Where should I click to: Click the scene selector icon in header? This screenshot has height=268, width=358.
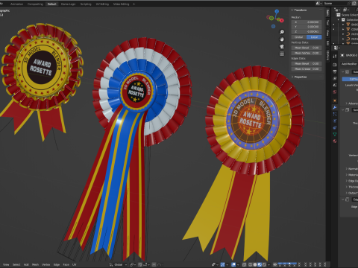click(x=318, y=4)
